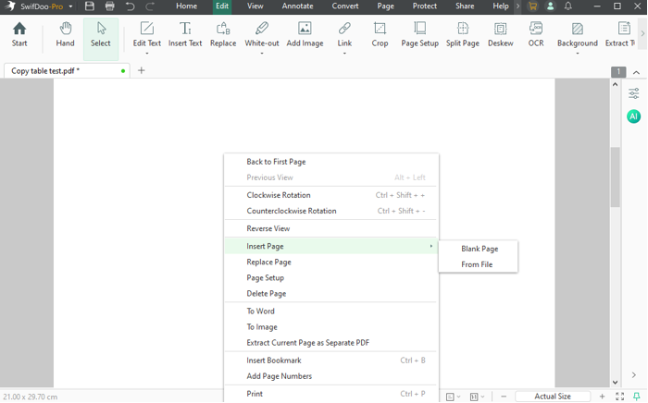The height and width of the screenshot is (403, 648).
Task: Click the redo arrow icon
Action: (x=150, y=6)
